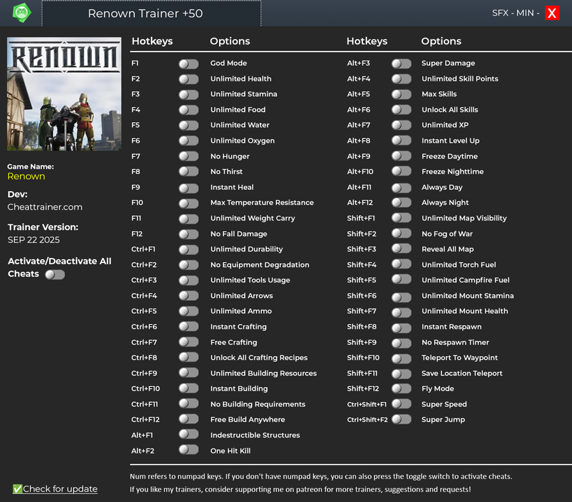Minimize trainer using MIN label
Viewport: 572px width, 502px height.
click(526, 13)
